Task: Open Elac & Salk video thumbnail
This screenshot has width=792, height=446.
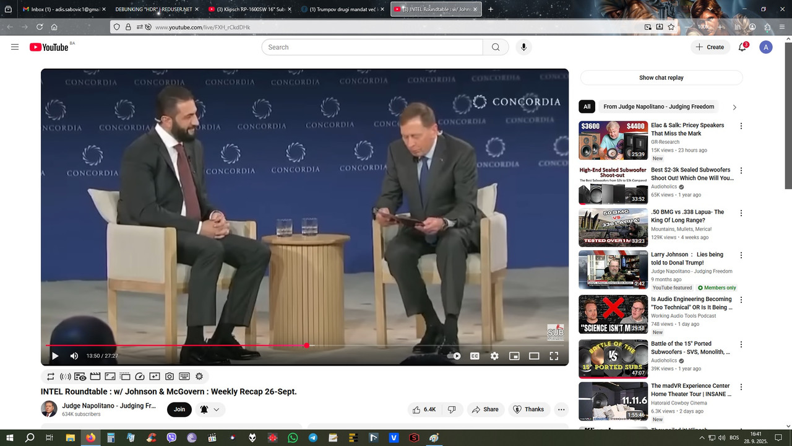Action: click(x=613, y=141)
